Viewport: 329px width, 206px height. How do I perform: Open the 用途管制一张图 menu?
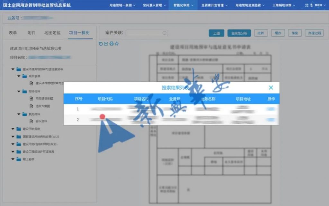122,5
